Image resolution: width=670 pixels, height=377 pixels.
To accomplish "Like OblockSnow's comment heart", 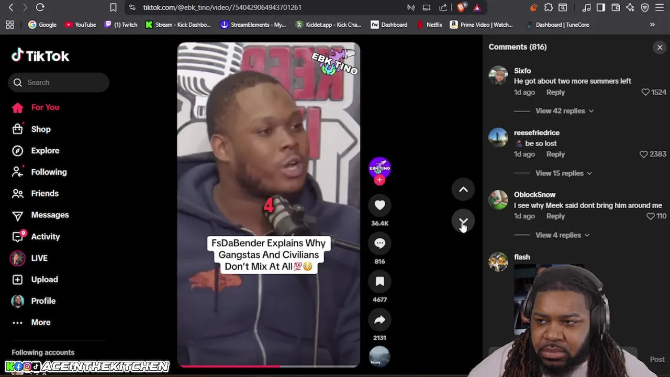I will 651,216.
